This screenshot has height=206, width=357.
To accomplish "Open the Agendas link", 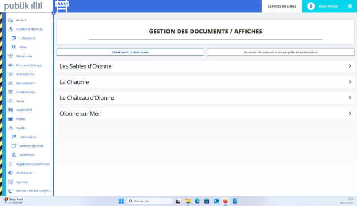I will click(x=22, y=182).
